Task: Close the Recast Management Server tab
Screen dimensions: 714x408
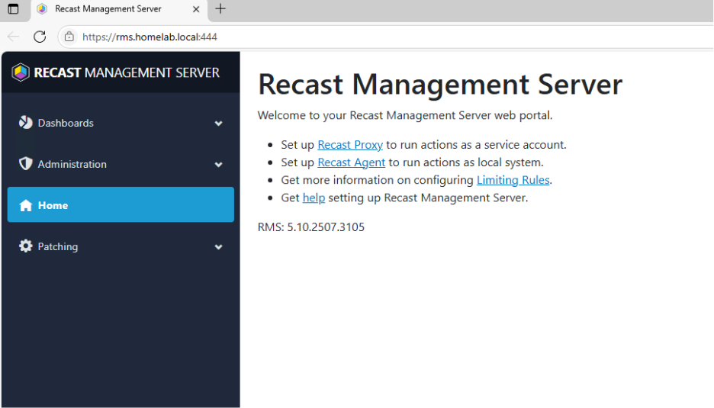Action: 196,9
